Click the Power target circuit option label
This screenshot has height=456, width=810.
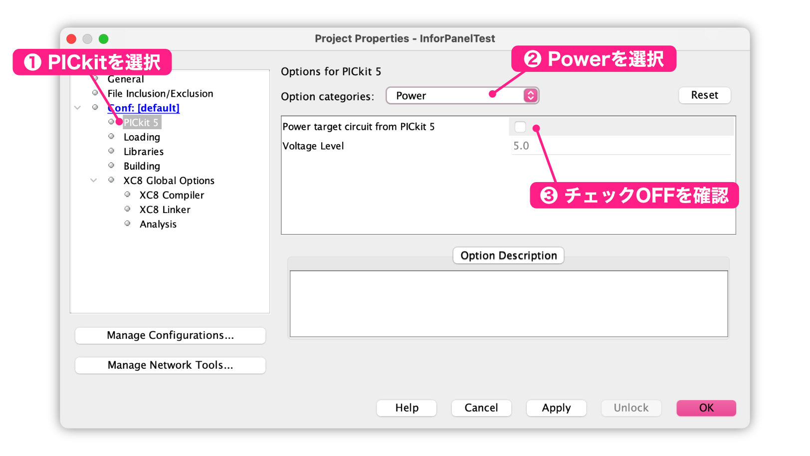(x=359, y=127)
